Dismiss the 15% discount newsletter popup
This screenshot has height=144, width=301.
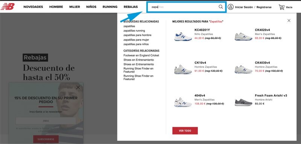[78, 88]
